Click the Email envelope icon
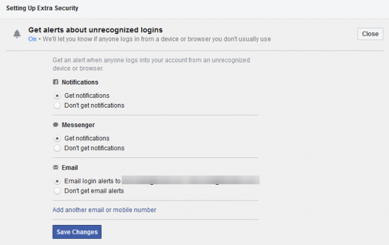The image size is (389, 245). (56, 167)
